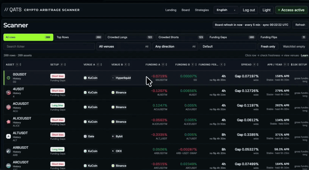
Task: Click the Setup column help icon
Action: click(62, 65)
